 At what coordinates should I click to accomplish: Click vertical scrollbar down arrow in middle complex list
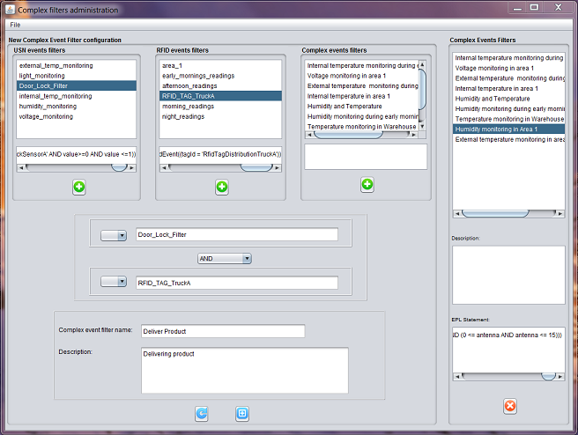click(422, 126)
